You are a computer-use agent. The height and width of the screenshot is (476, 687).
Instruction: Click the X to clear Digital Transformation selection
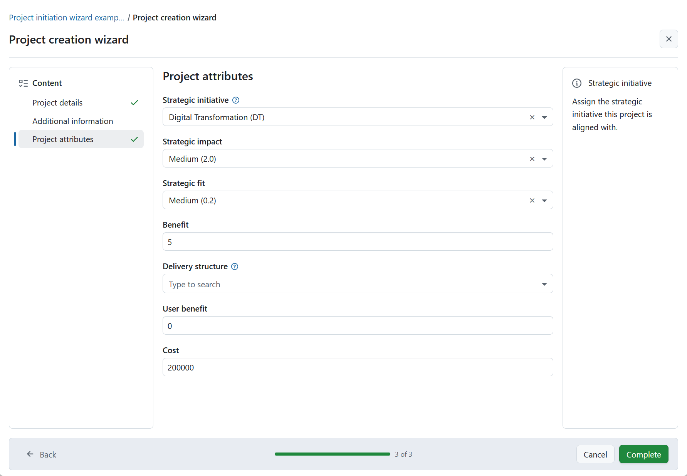[532, 117]
